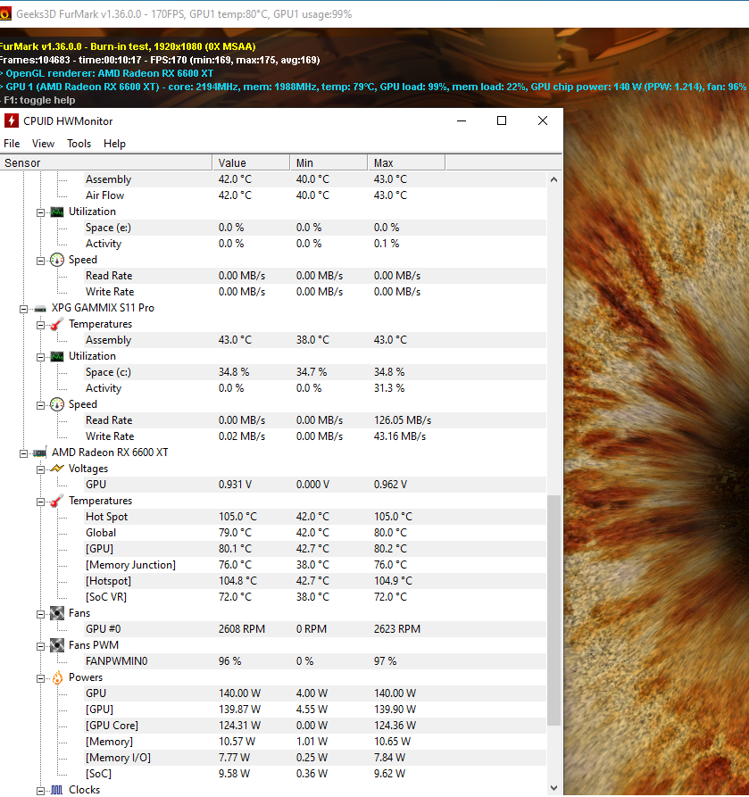Collapse the Speed group under XPG GAMMIX
The width and height of the screenshot is (749, 797).
click(41, 405)
